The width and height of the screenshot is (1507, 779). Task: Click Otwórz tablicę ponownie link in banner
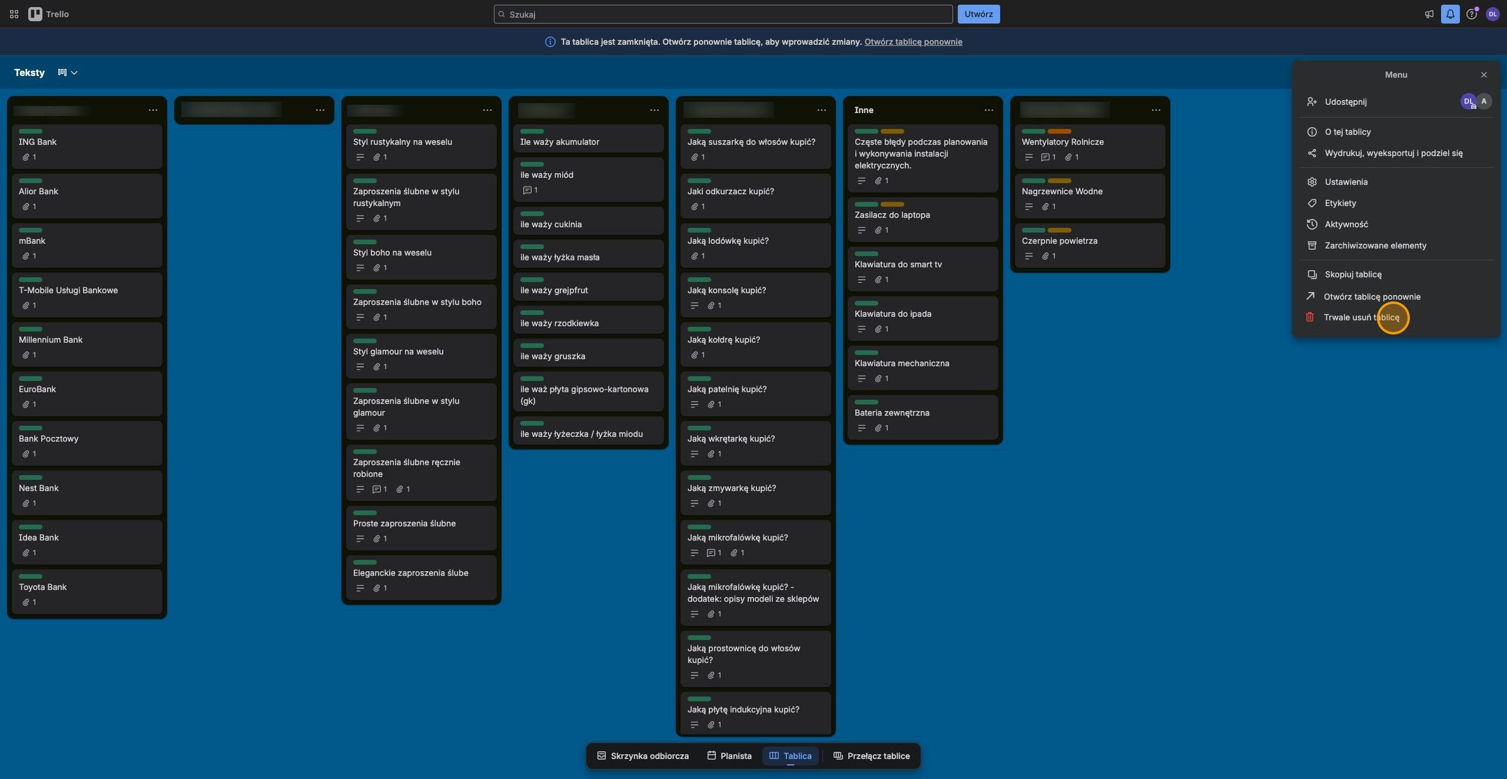click(913, 42)
